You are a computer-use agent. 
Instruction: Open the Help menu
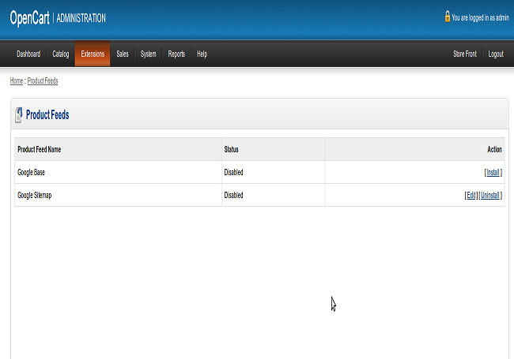click(x=202, y=54)
